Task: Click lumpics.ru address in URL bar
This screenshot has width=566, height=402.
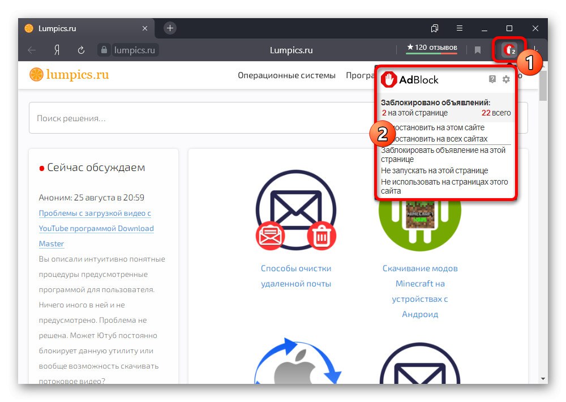Action: (x=134, y=50)
